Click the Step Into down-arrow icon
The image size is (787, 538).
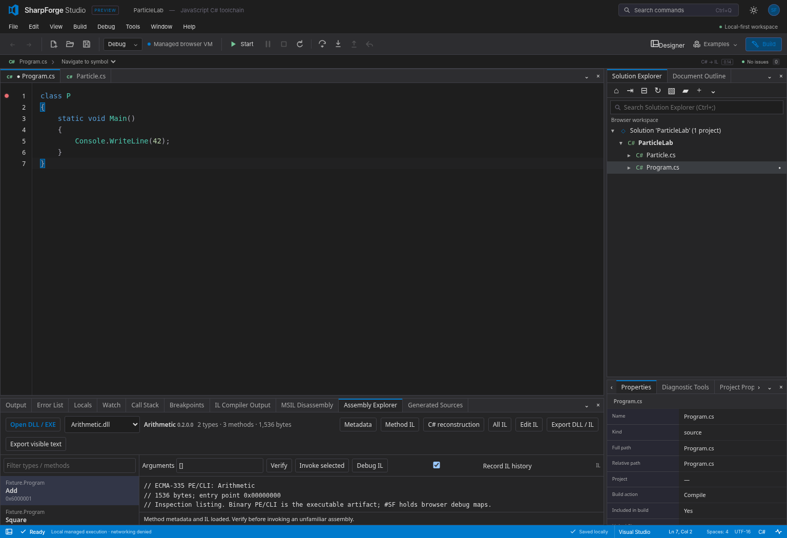(338, 44)
